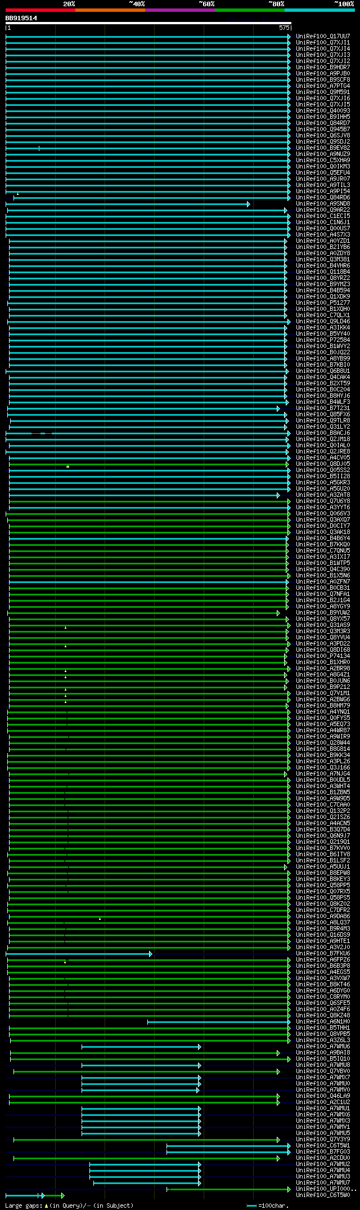Open hit UniRef100_B9HDR7

click(x=323, y=67)
